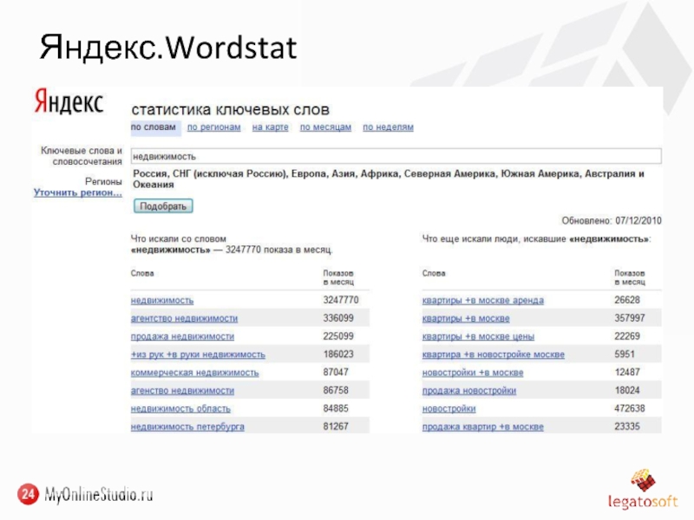
Task: Open 'квартиры +в москве цены' link
Action: point(479,336)
